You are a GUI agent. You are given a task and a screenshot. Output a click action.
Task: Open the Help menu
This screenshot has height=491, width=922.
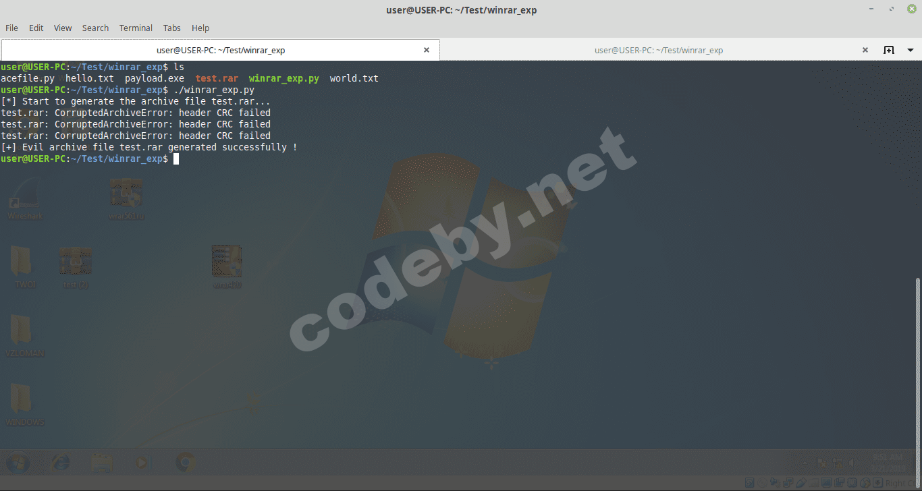click(x=200, y=28)
